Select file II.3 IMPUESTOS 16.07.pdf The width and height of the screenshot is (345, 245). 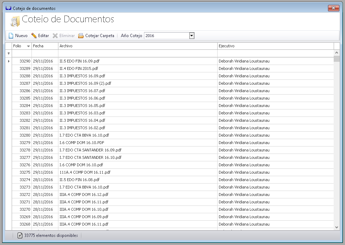pos(82,91)
